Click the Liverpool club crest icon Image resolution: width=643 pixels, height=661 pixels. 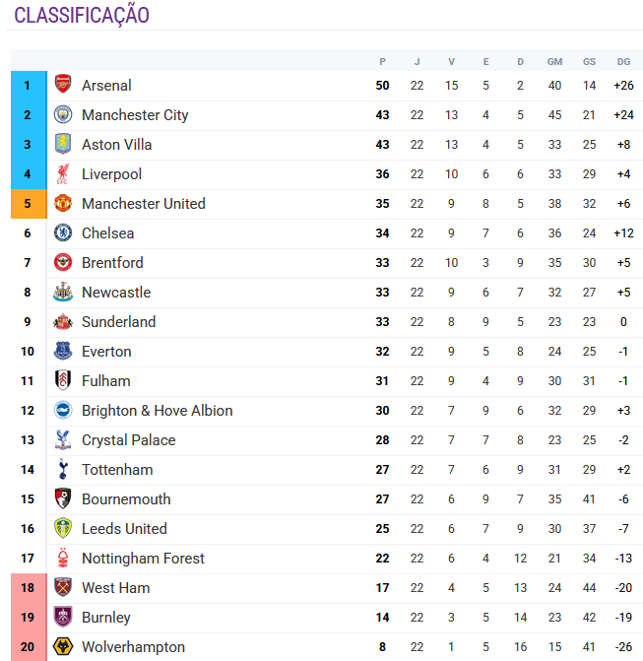pyautogui.click(x=63, y=174)
